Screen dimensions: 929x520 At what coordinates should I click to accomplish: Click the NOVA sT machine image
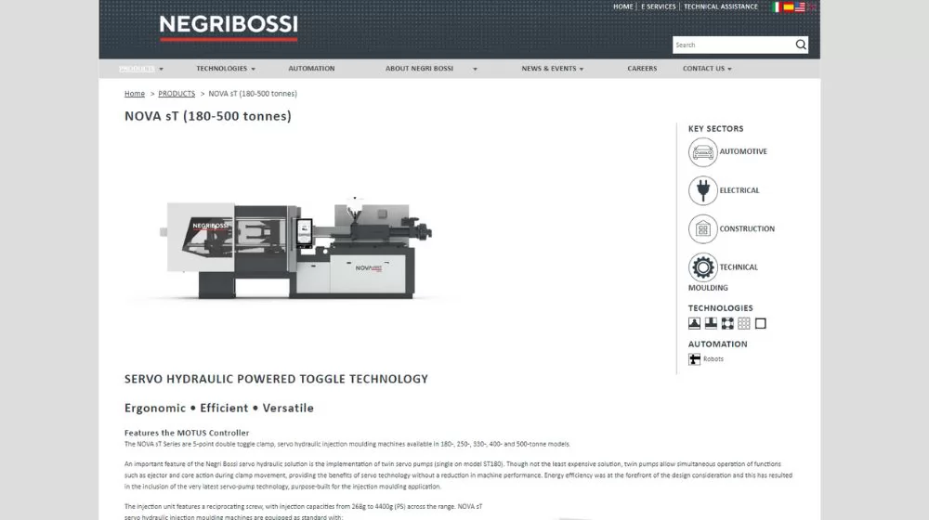296,247
